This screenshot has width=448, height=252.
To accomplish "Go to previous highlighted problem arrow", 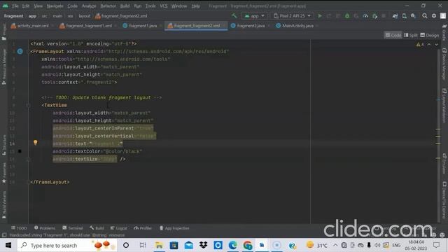I will point(429,45).
